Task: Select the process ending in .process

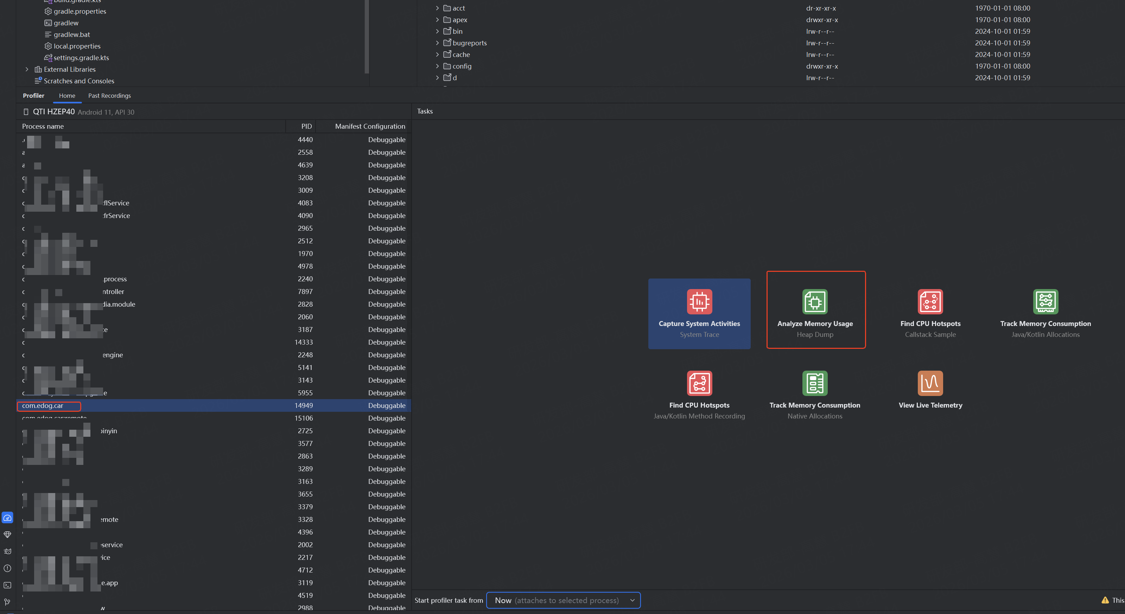Action: point(214,279)
